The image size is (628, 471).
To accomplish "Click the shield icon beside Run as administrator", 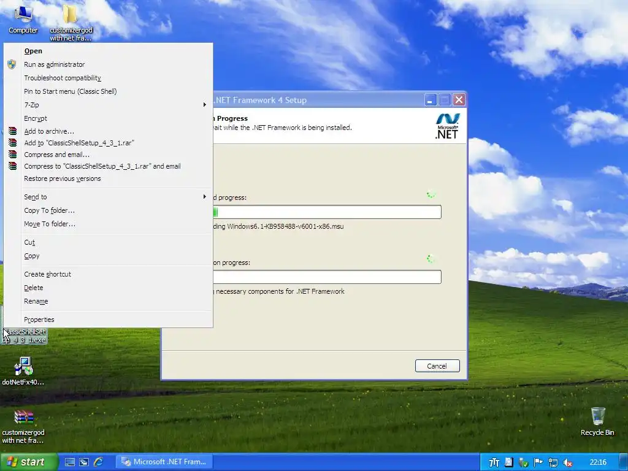I will pyautogui.click(x=12, y=64).
